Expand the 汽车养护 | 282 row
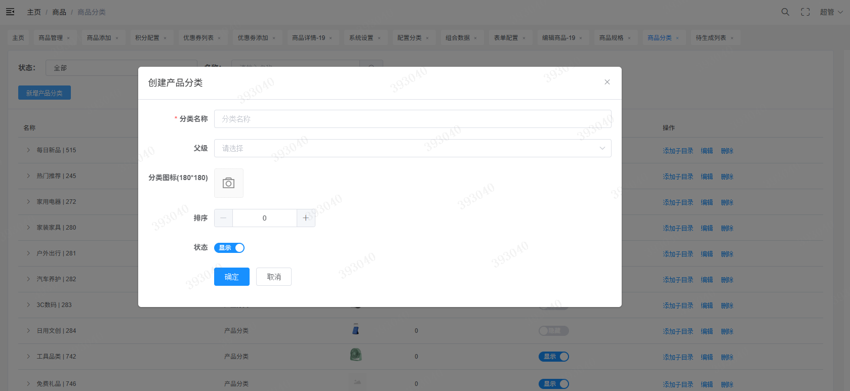Image resolution: width=850 pixels, height=391 pixels. coord(28,279)
